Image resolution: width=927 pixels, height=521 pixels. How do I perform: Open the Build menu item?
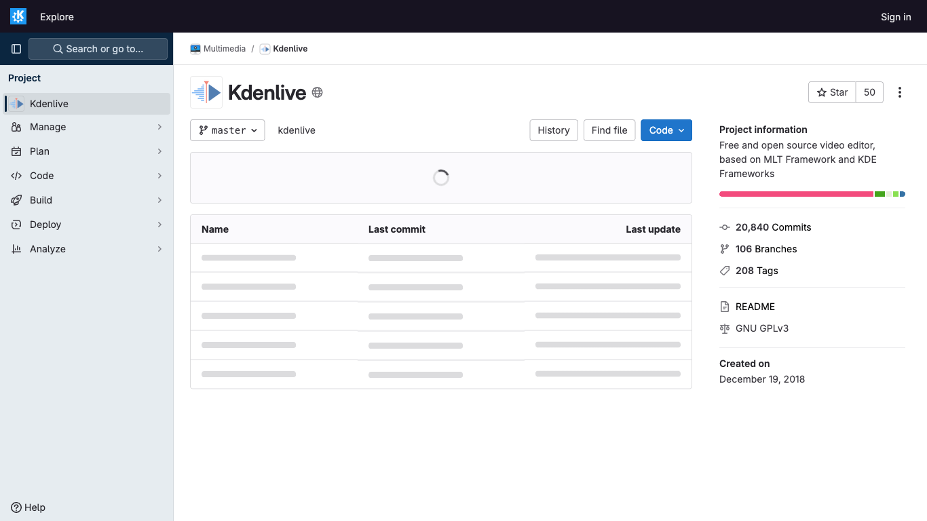pyautogui.click(x=87, y=200)
